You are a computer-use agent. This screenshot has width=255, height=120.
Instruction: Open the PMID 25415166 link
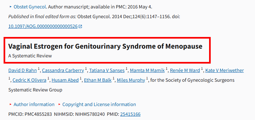(130, 114)
